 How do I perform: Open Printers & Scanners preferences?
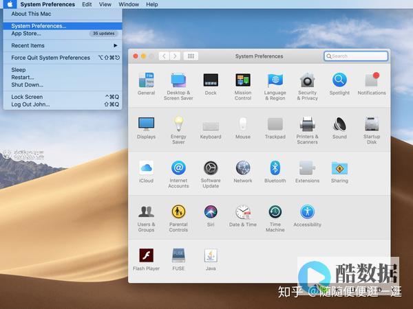tap(308, 130)
